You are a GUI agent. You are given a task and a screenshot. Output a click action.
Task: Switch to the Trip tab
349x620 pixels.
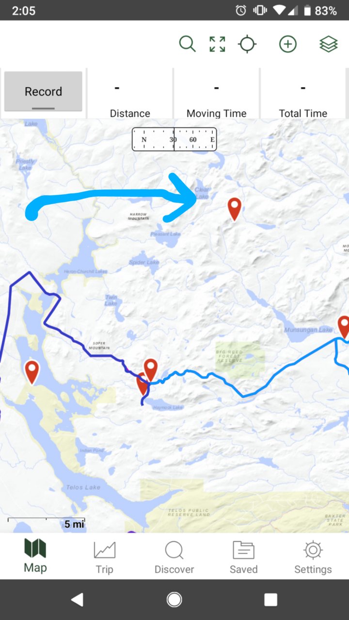[104, 557]
